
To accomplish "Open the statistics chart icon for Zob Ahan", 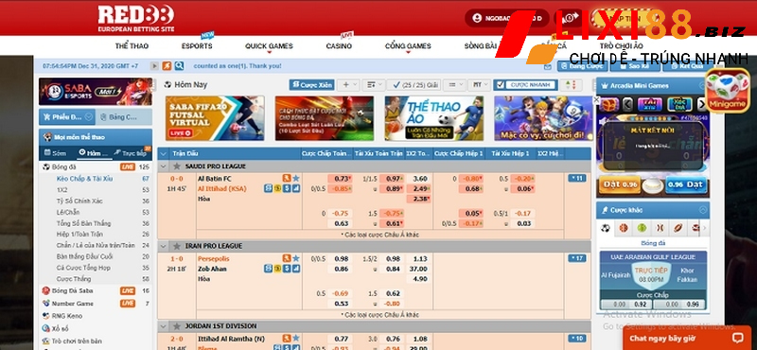I will pos(296,269).
